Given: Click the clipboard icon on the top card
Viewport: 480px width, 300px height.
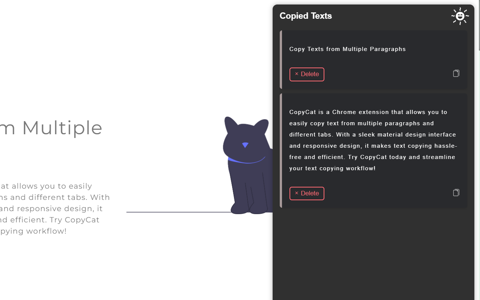Looking at the screenshot, I should click(456, 73).
